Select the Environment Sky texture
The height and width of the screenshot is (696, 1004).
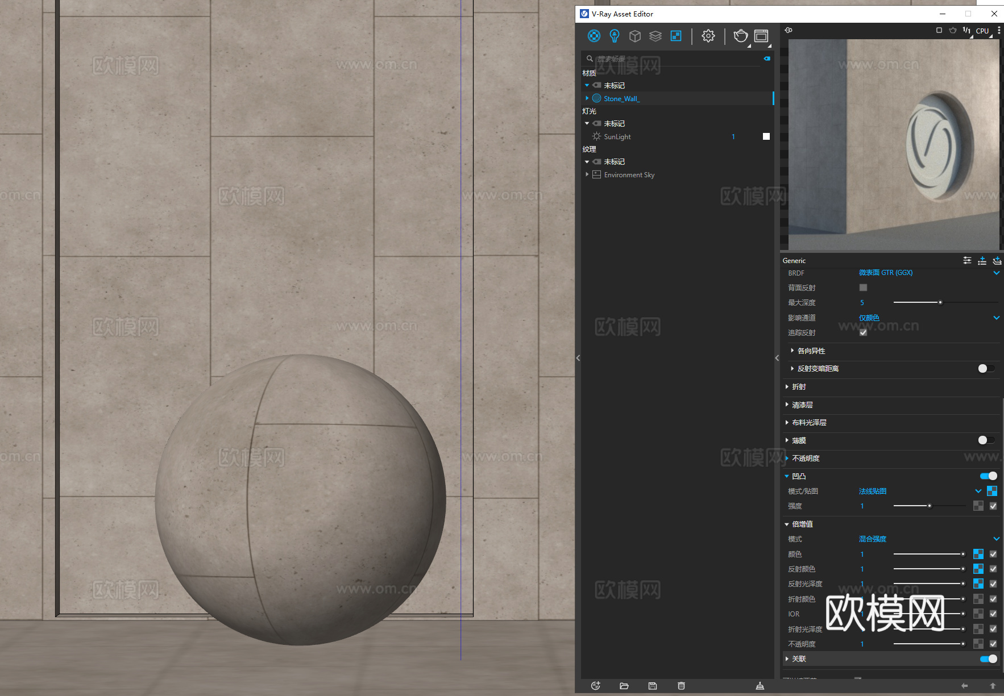tap(629, 175)
